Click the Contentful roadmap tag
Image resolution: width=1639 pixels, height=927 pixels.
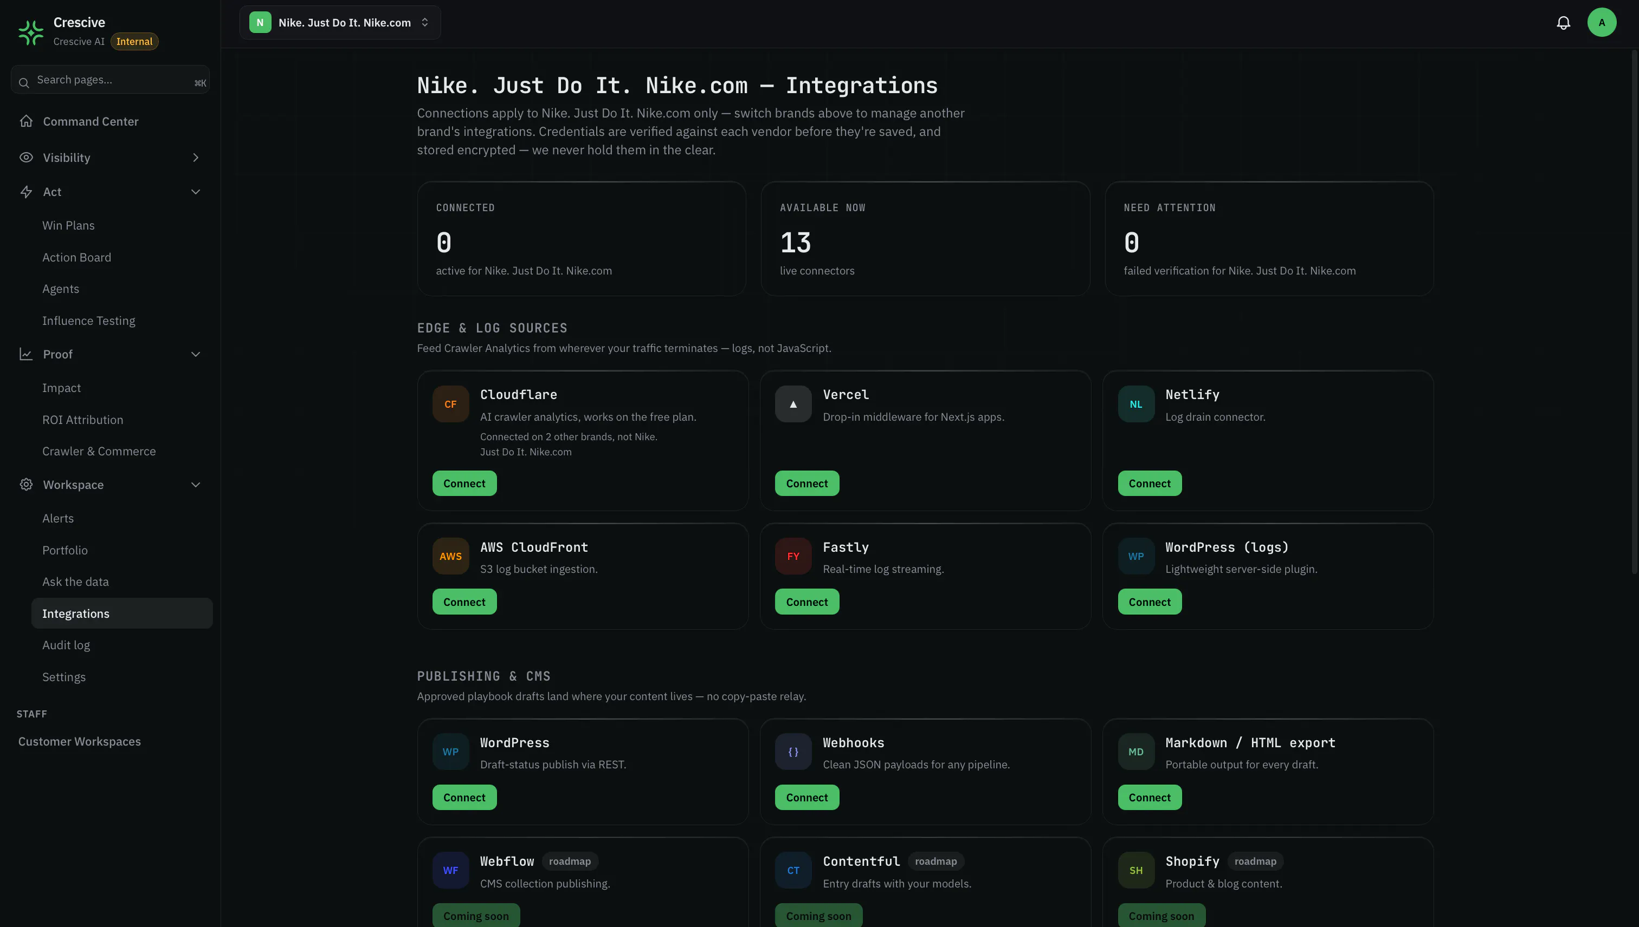[936, 861]
